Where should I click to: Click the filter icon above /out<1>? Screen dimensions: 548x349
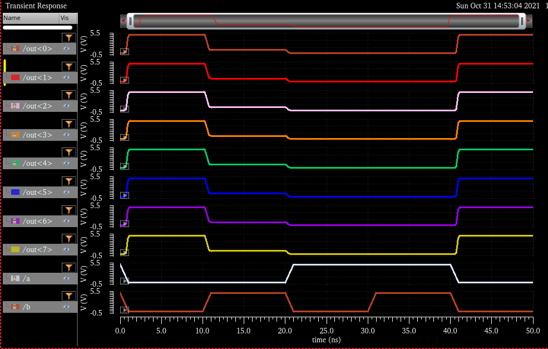[x=69, y=66]
